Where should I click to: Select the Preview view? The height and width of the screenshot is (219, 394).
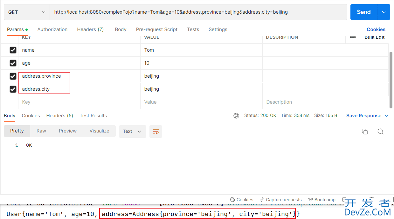pos(68,131)
